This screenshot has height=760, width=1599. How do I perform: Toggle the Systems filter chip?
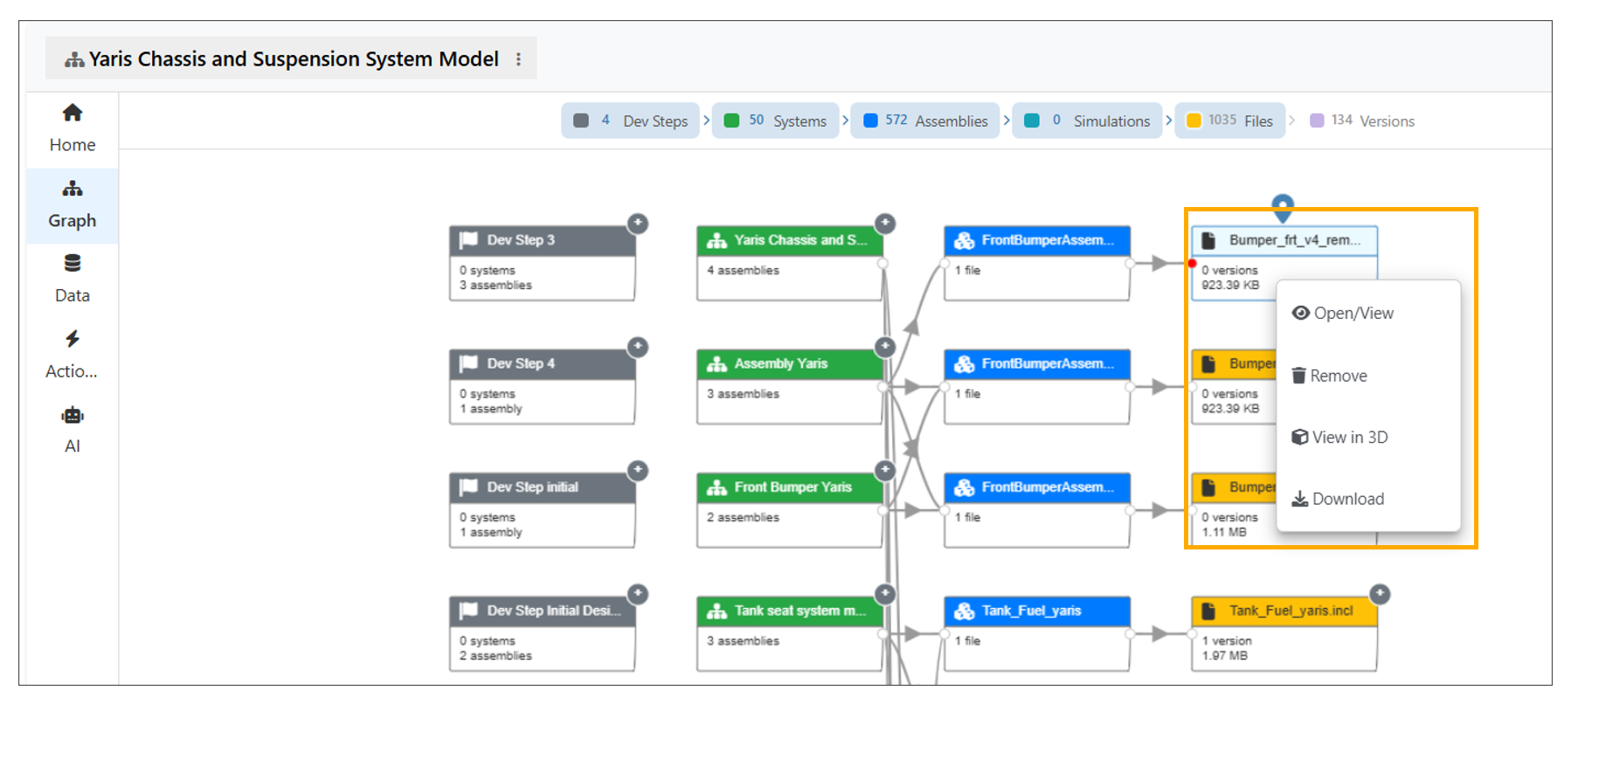(x=775, y=121)
